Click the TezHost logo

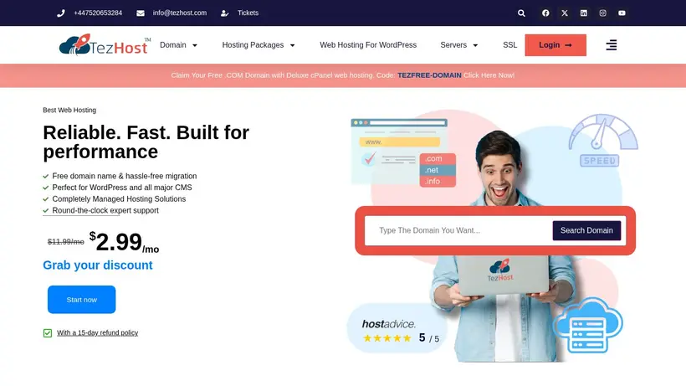[x=105, y=44]
